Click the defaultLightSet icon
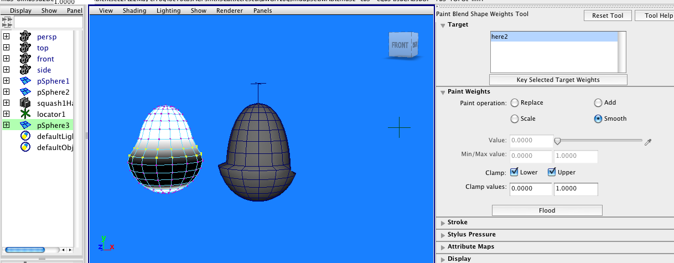674x263 pixels. (25, 136)
